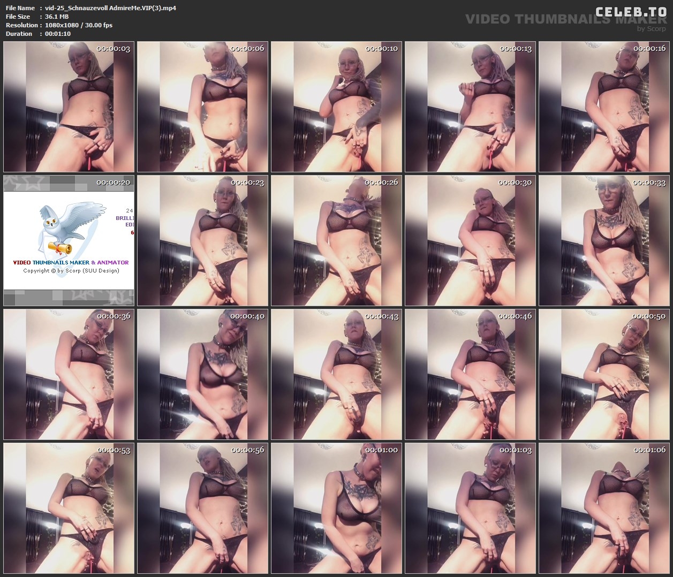
Task: Choose the frame stamped 00:00:30
Action: (x=470, y=241)
